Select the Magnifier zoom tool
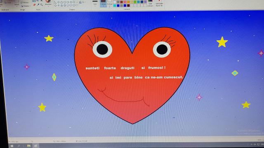The image size is (264, 148). pyautogui.click(x=41, y=5)
